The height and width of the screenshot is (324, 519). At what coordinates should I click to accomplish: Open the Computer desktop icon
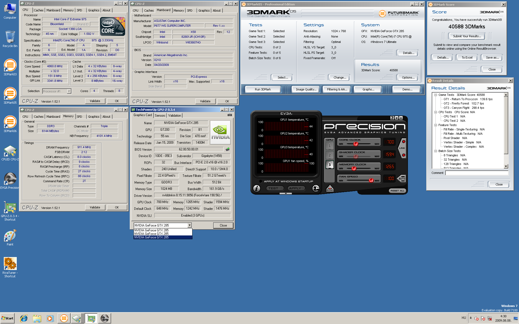coord(10,11)
